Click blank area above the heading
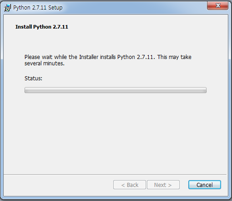 (115, 19)
